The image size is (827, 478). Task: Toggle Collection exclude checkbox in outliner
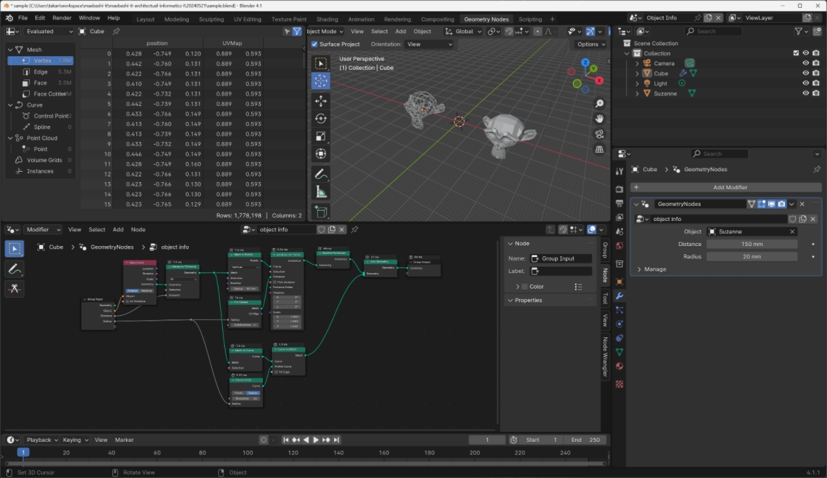tap(796, 53)
